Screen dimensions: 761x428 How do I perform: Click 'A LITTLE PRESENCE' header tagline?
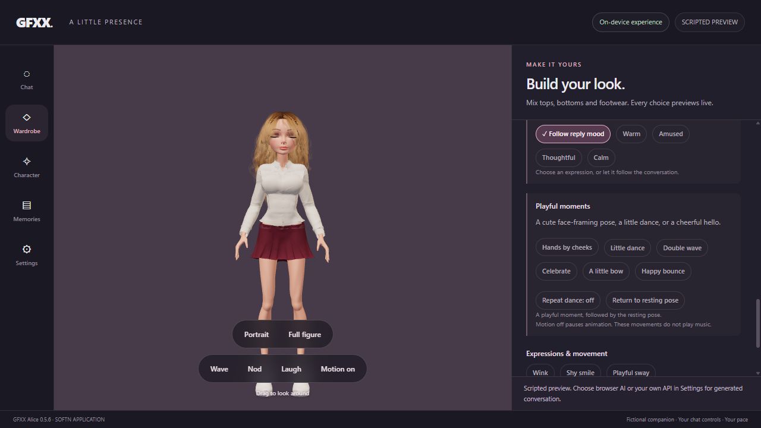(106, 22)
